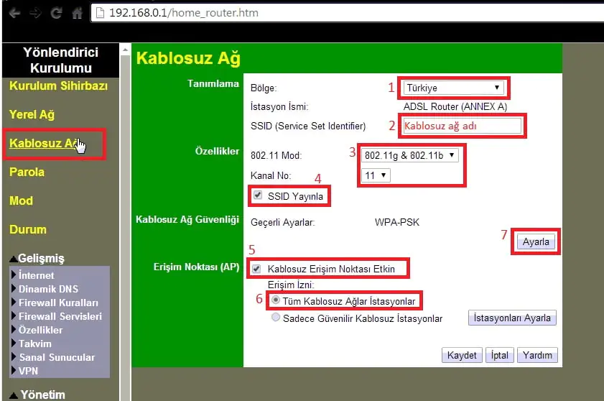Open Yerel Ağ settings page

pos(32,114)
